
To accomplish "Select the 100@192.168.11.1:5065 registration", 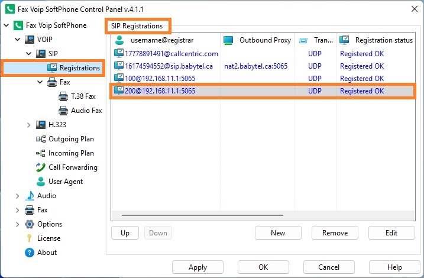I will [160, 79].
